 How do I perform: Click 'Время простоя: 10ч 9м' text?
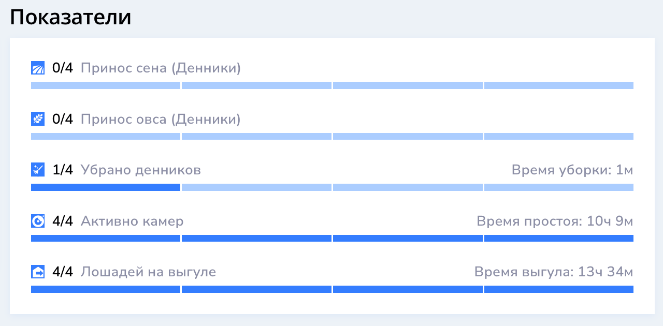555,221
